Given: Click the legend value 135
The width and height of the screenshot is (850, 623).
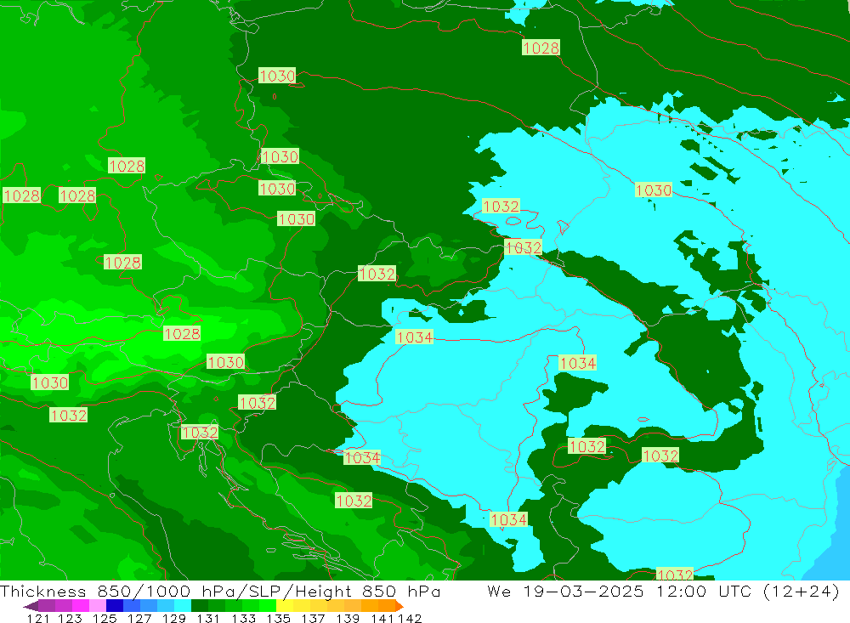Looking at the screenshot, I should (x=278, y=618).
